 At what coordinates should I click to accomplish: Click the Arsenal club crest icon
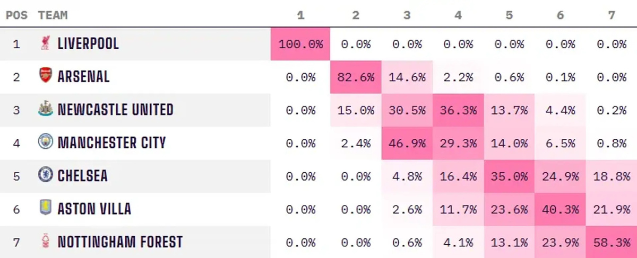click(46, 76)
